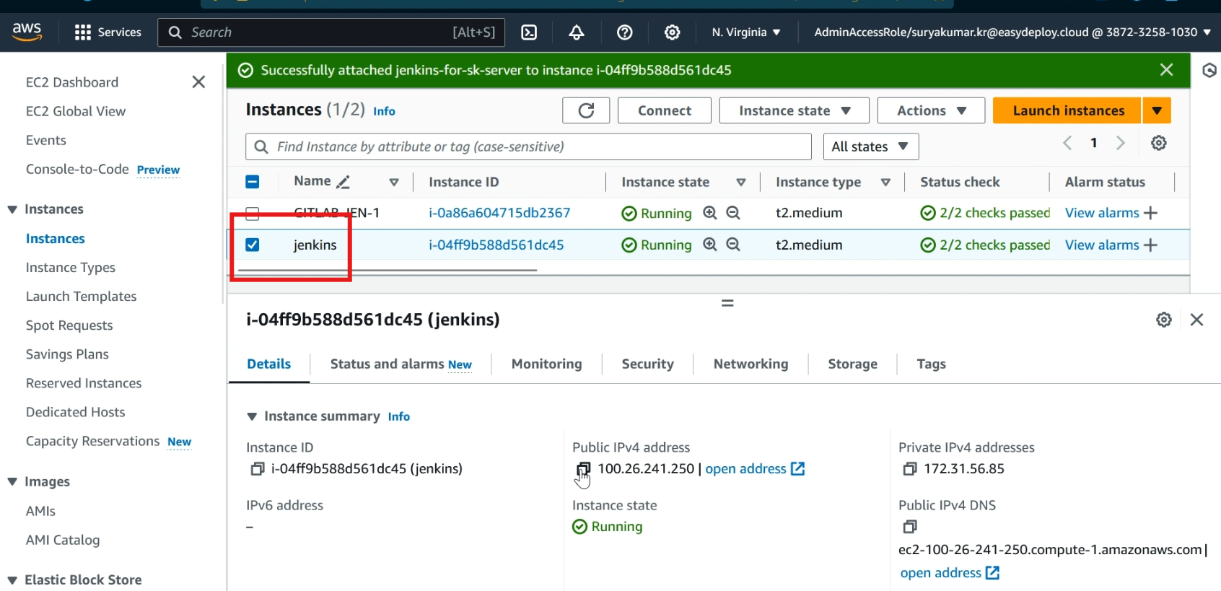This screenshot has width=1221, height=591.
Task: Open details panel settings gear
Action: click(1164, 320)
